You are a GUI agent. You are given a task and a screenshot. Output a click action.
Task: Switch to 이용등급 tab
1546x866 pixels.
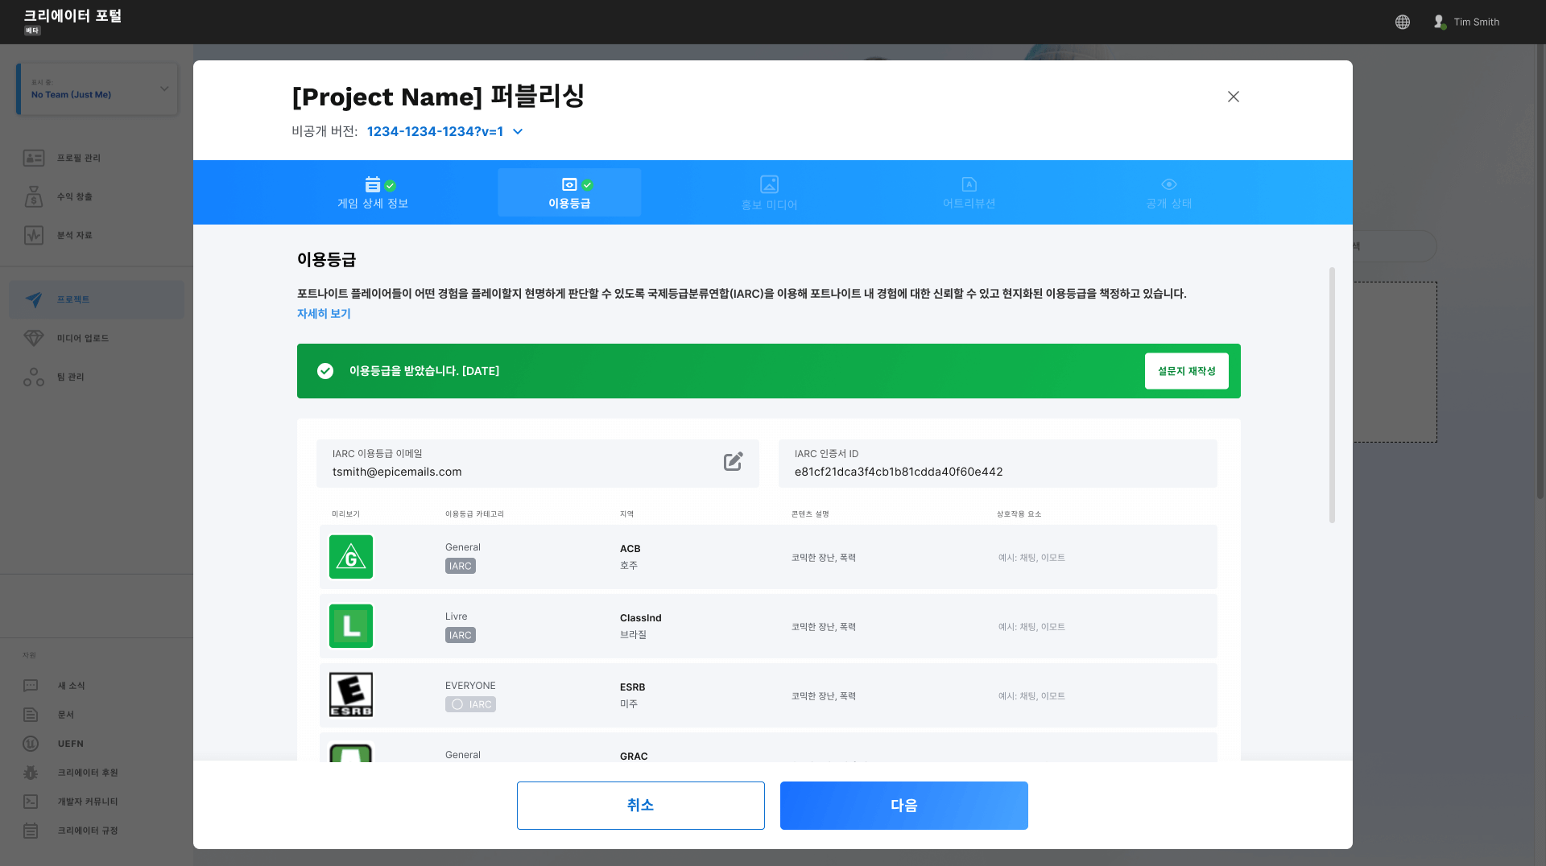click(569, 193)
